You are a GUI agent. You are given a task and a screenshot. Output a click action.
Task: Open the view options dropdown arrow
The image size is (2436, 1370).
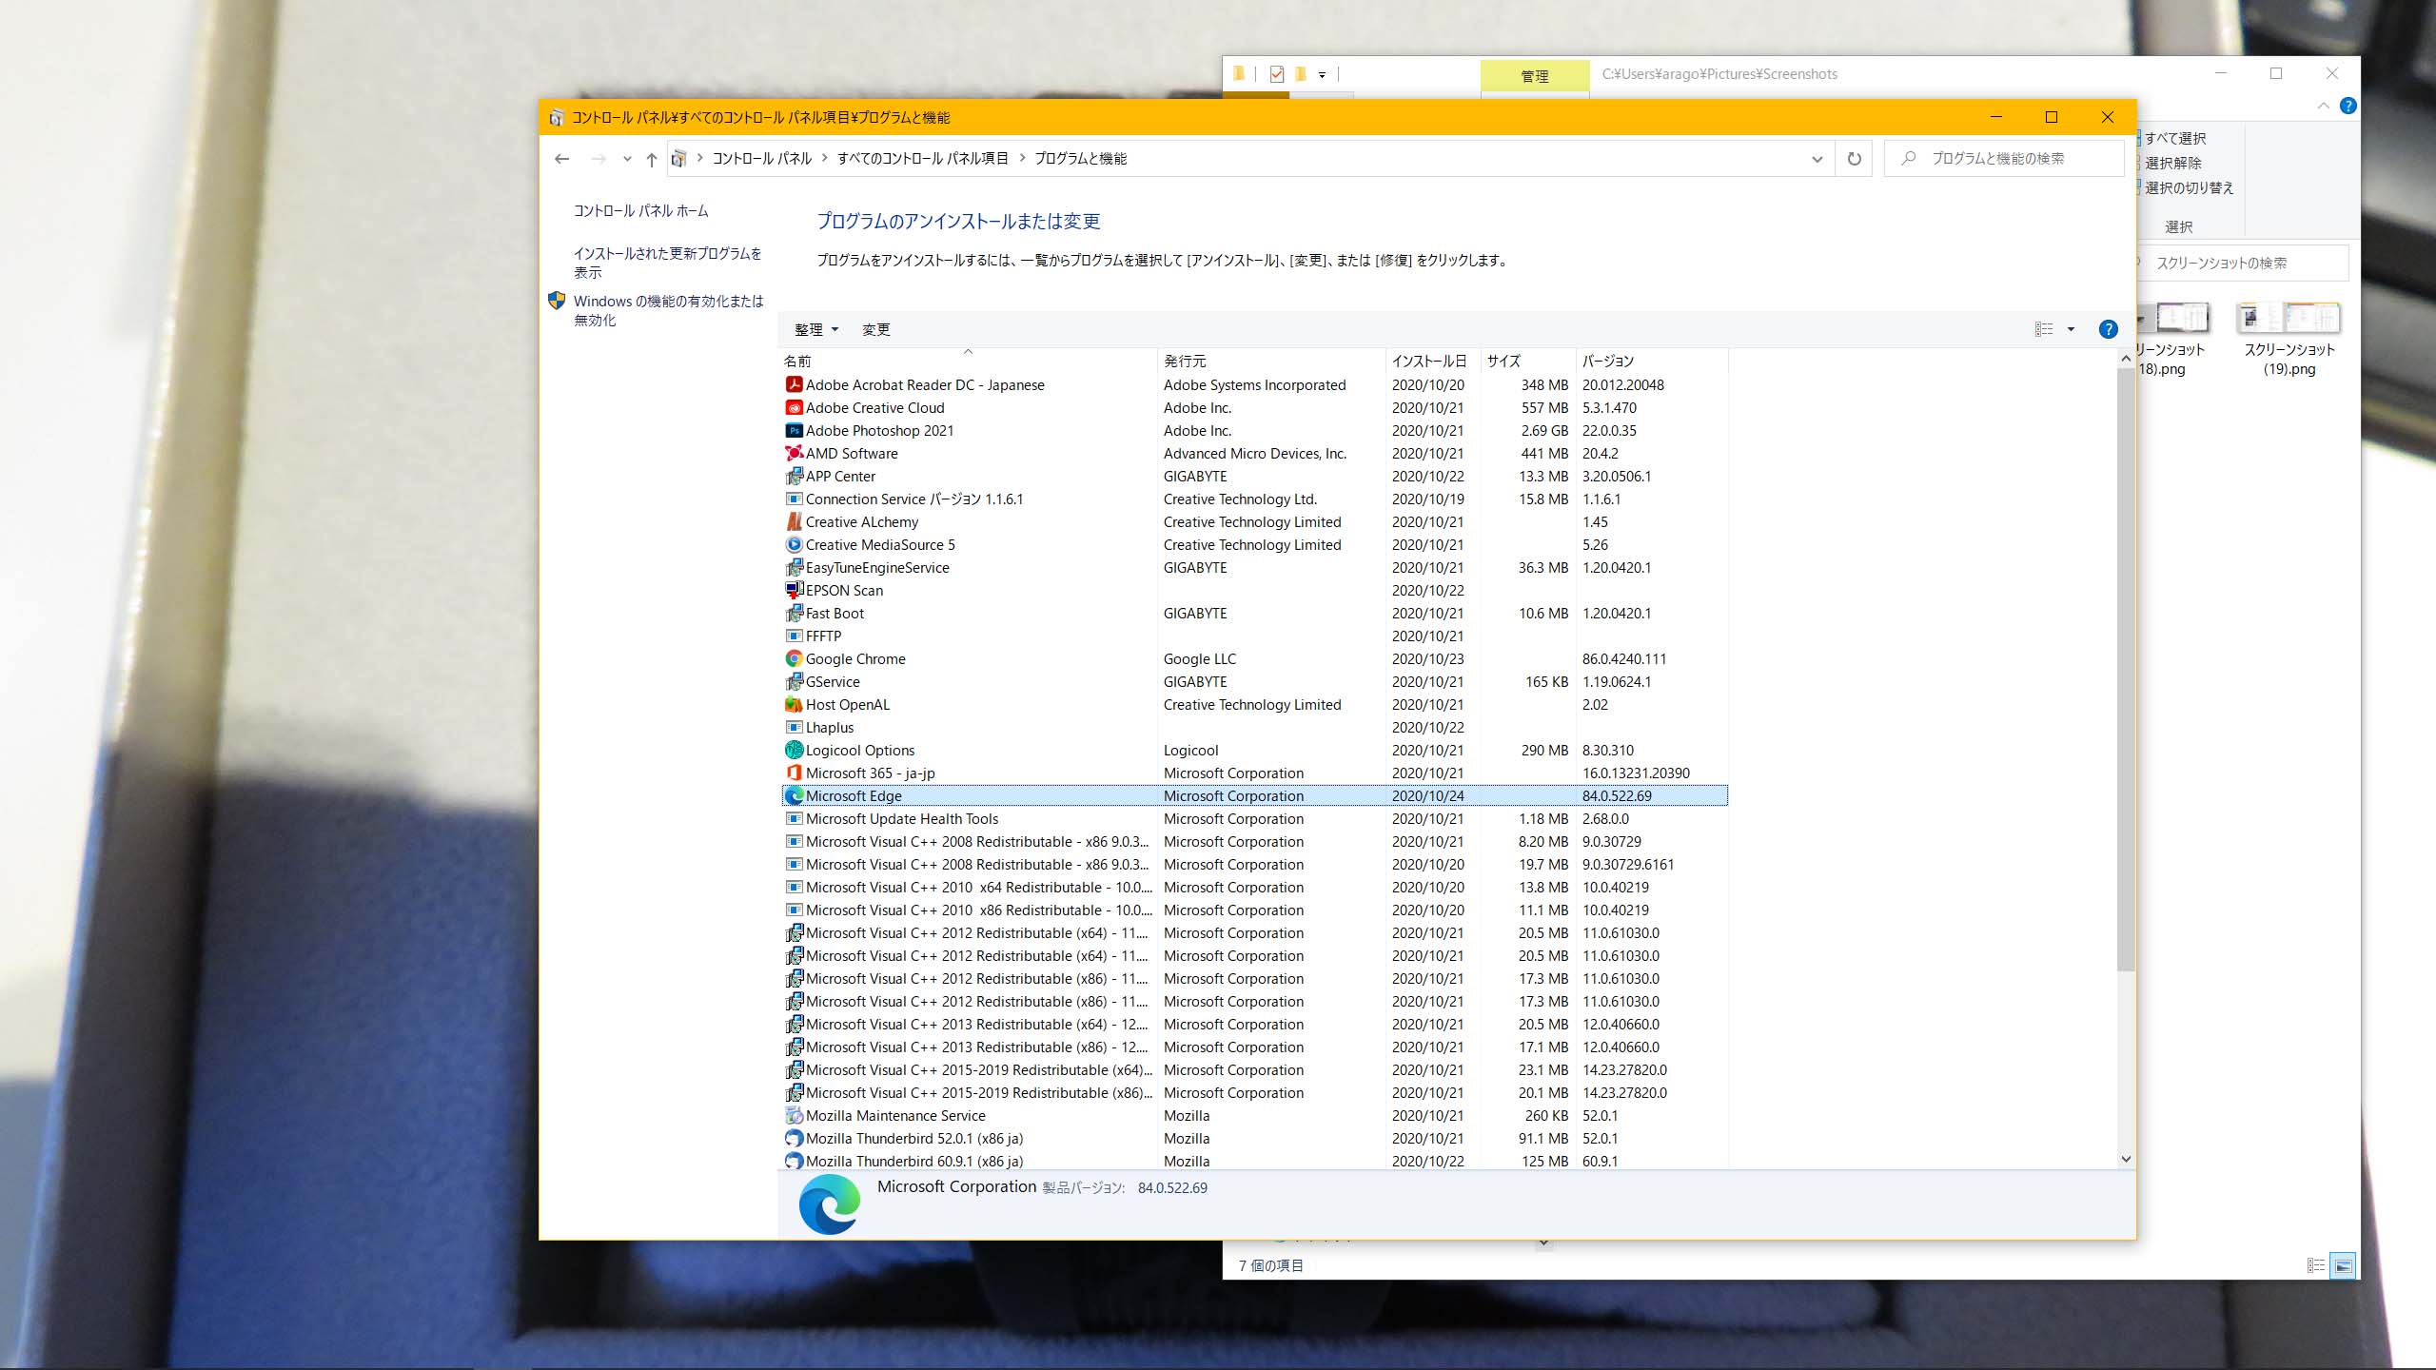(2071, 329)
